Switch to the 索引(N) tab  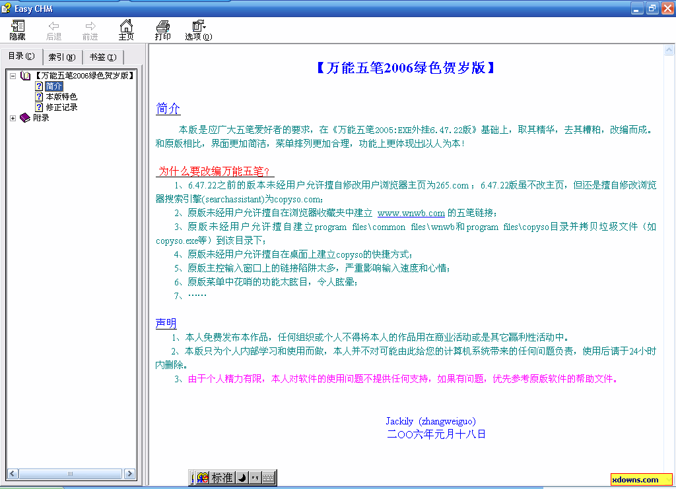(62, 57)
